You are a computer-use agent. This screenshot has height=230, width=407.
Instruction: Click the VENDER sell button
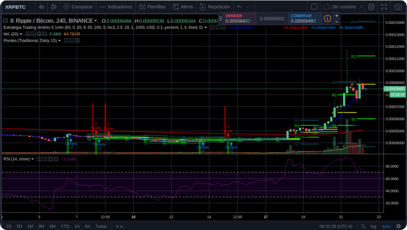240,19
